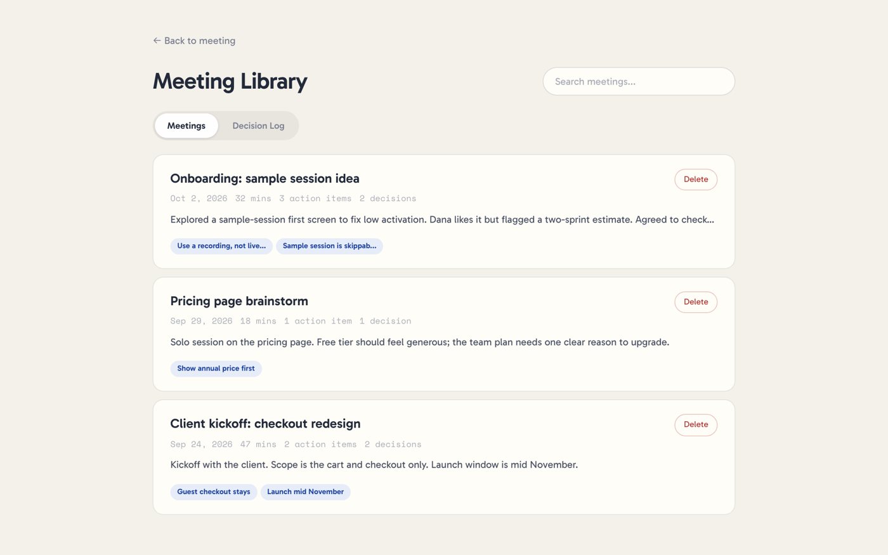Click the '2 action items' text
Viewport: 888px width, 555px height.
coord(320,444)
